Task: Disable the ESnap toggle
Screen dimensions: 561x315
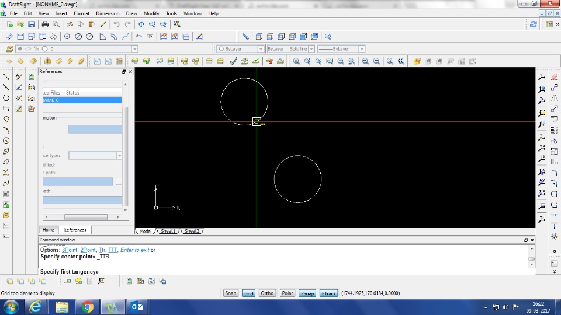Action: point(307,293)
